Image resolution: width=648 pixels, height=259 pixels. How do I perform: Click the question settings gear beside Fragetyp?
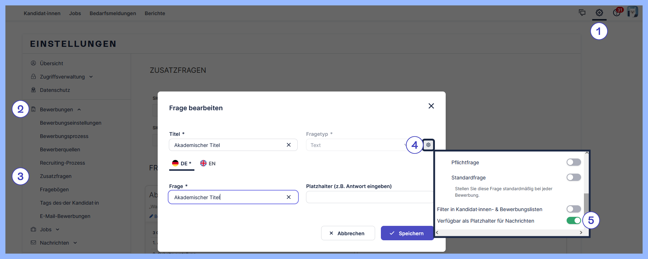(x=428, y=145)
